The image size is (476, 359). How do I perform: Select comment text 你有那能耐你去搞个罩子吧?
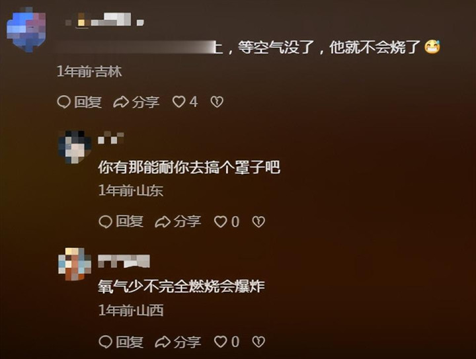point(189,167)
